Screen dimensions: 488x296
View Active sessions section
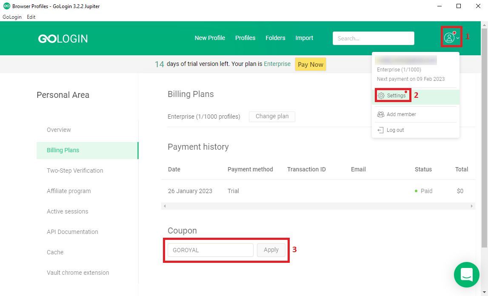[x=68, y=211]
